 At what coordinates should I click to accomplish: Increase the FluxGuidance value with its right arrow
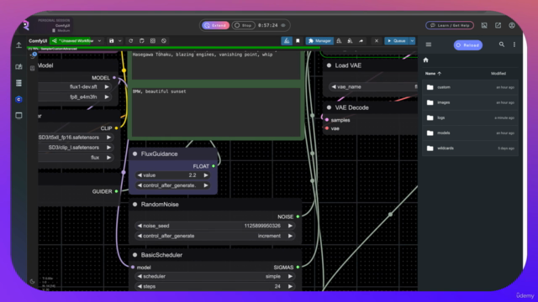(x=206, y=175)
